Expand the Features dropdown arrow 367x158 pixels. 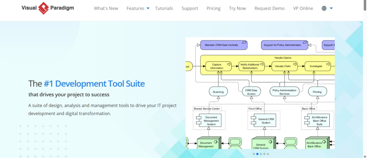(x=148, y=9)
